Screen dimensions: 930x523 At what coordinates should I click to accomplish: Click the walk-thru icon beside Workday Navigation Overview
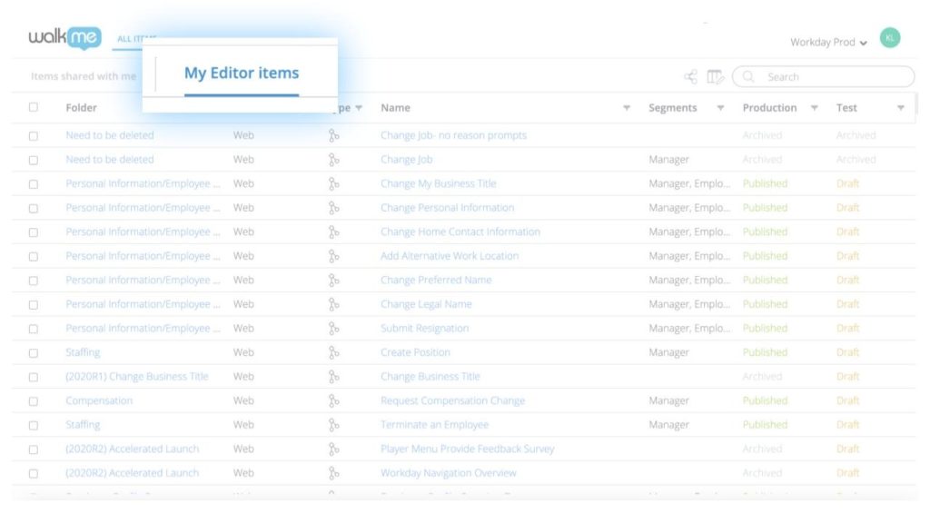(336, 472)
